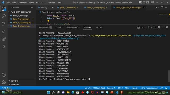Open notifications bell icon
Image resolution: width=170 pixels, height=95 pixels.
[166, 88]
